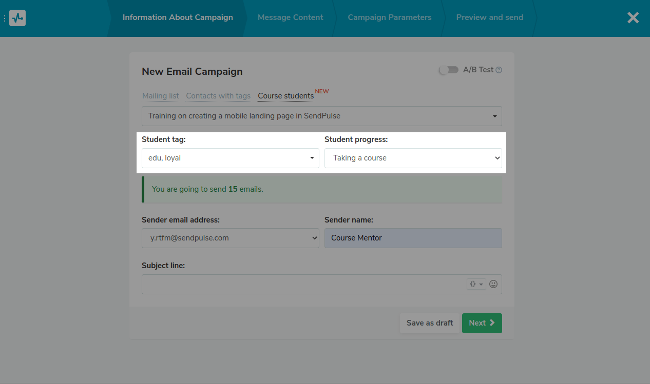Close the campaign wizard with X icon

click(633, 18)
